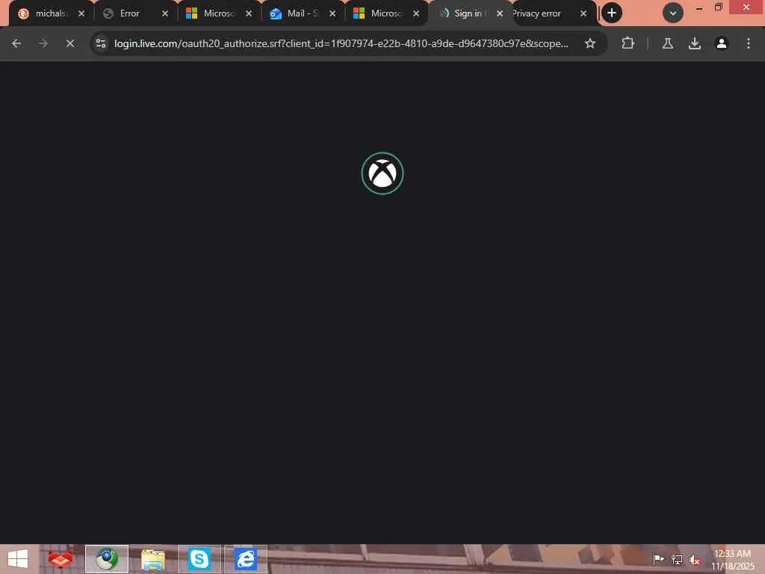Launch Internet Explorer from taskbar
The height and width of the screenshot is (574, 765).
click(245, 559)
